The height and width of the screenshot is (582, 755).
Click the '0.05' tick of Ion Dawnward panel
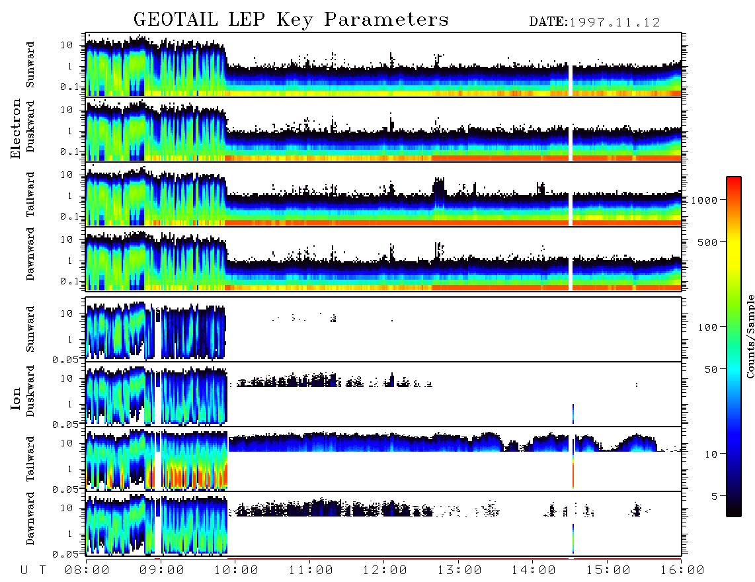click(66, 554)
